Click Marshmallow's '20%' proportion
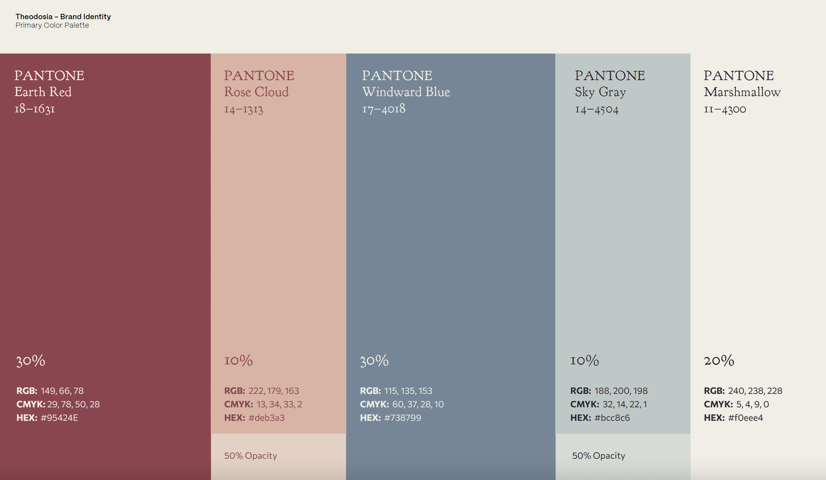Image resolution: width=826 pixels, height=480 pixels. coord(719,360)
